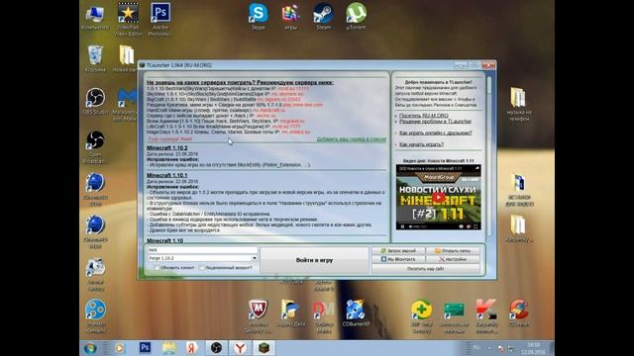The width and height of the screenshot is (634, 356).
Task: Click the 'Посетить наш сайт' button
Action: coord(426,268)
